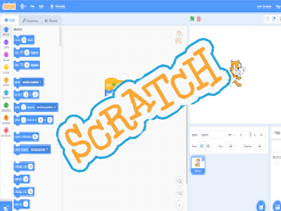Click the sprite direction input field

click(x=259, y=146)
